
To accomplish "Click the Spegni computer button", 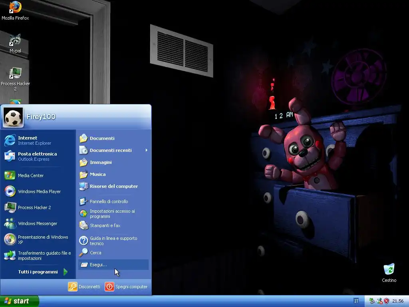I will coord(126,287).
